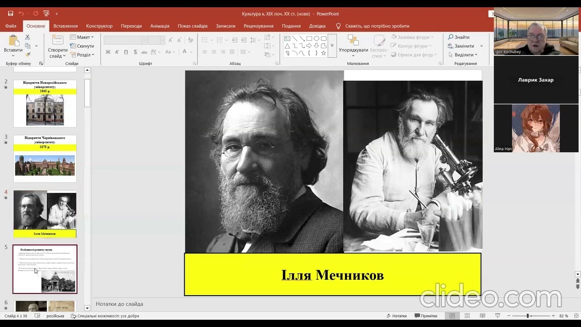
Task: Redo the last action in the quick access toolbar
Action: (x=36, y=14)
